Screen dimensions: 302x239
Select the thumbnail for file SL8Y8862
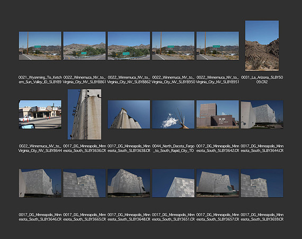coord(129,46)
